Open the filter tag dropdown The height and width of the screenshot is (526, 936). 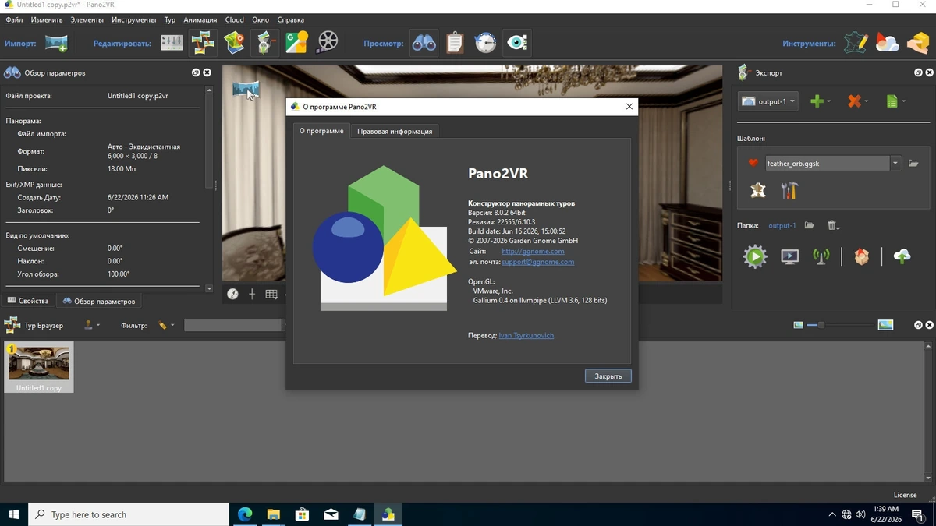pos(166,325)
